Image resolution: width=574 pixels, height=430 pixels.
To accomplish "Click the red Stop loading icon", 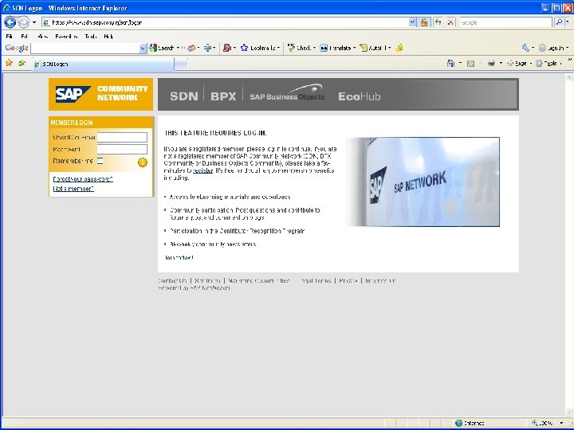I will pyautogui.click(x=450, y=22).
